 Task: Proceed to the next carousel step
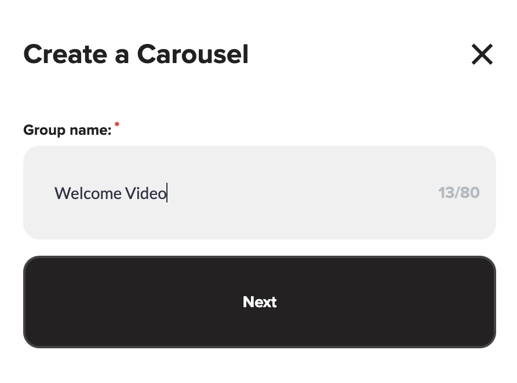[259, 301]
